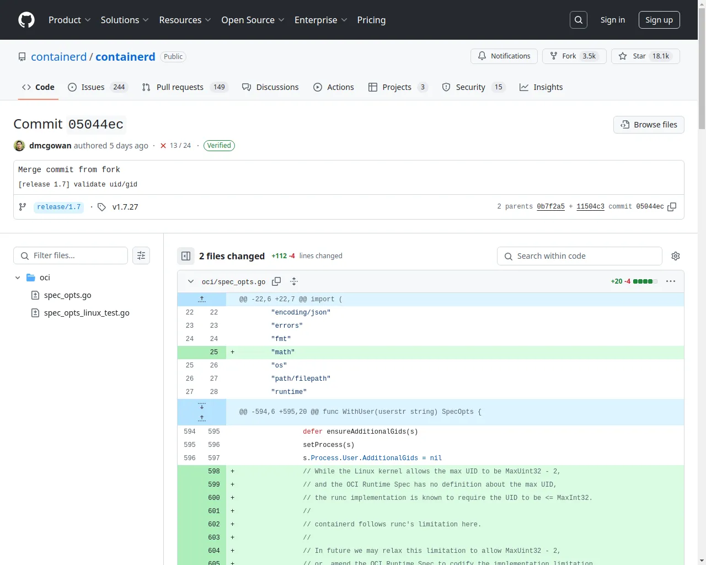Open containerd organization link
Screen dimensions: 706x565
point(59,57)
